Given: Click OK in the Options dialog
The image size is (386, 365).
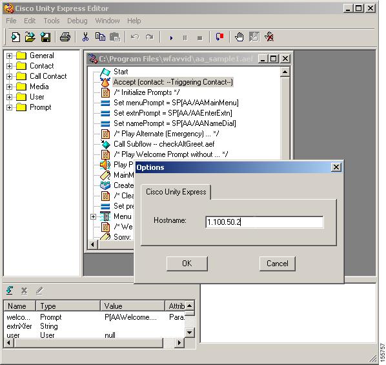Looking at the screenshot, I should 187,264.
